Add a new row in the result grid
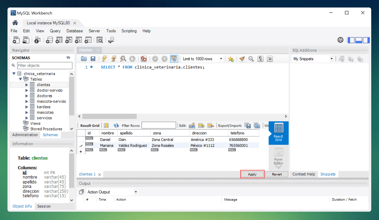 tap(200, 125)
